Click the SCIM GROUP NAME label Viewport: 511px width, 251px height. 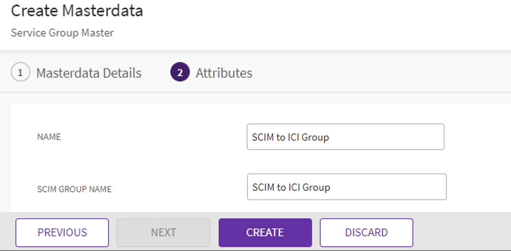click(x=74, y=189)
